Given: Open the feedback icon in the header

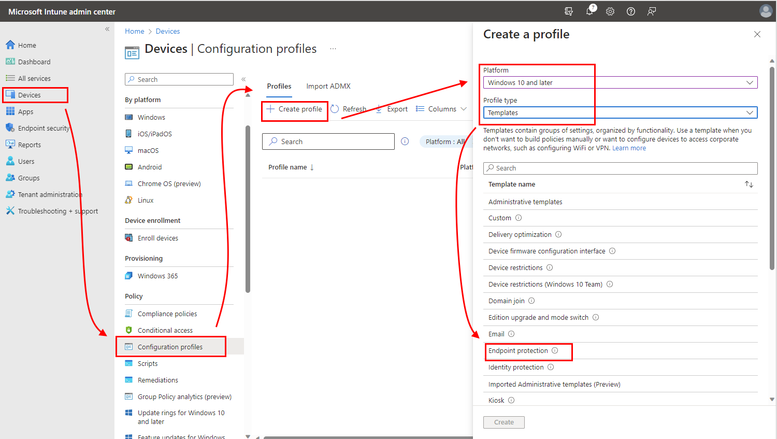Looking at the screenshot, I should 652,11.
